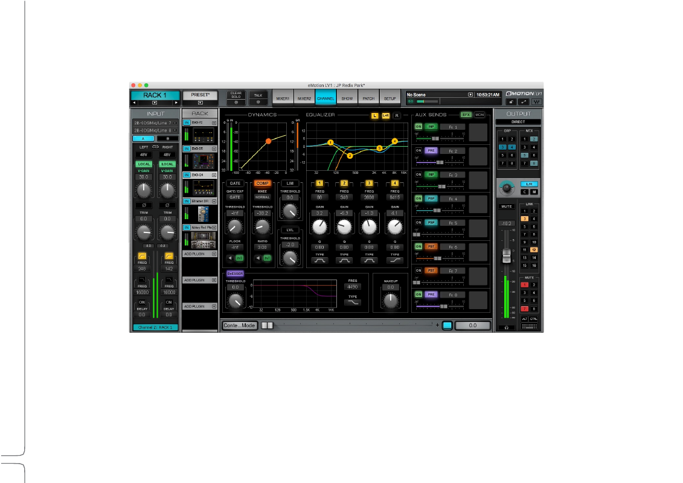Open the Abbey Road Plates plugin menu arrow
This screenshot has width=683, height=483.
click(x=214, y=228)
